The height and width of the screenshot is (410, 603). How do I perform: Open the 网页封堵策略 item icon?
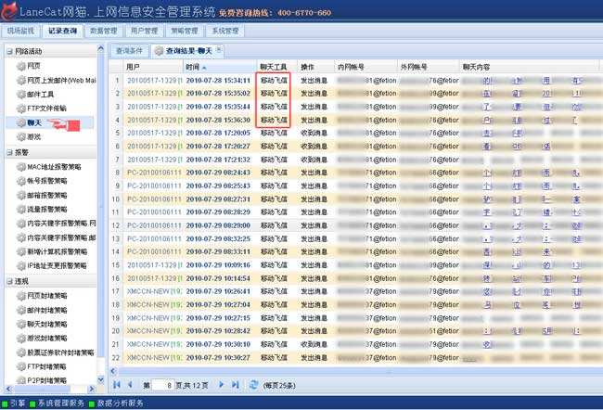click(x=21, y=296)
